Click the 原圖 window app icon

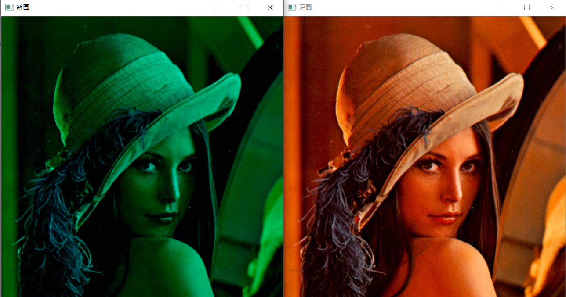tap(291, 7)
